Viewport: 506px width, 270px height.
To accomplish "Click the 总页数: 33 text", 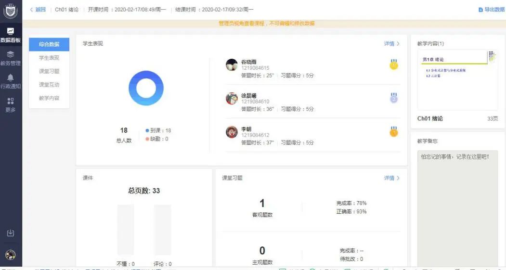I will pyautogui.click(x=144, y=191).
